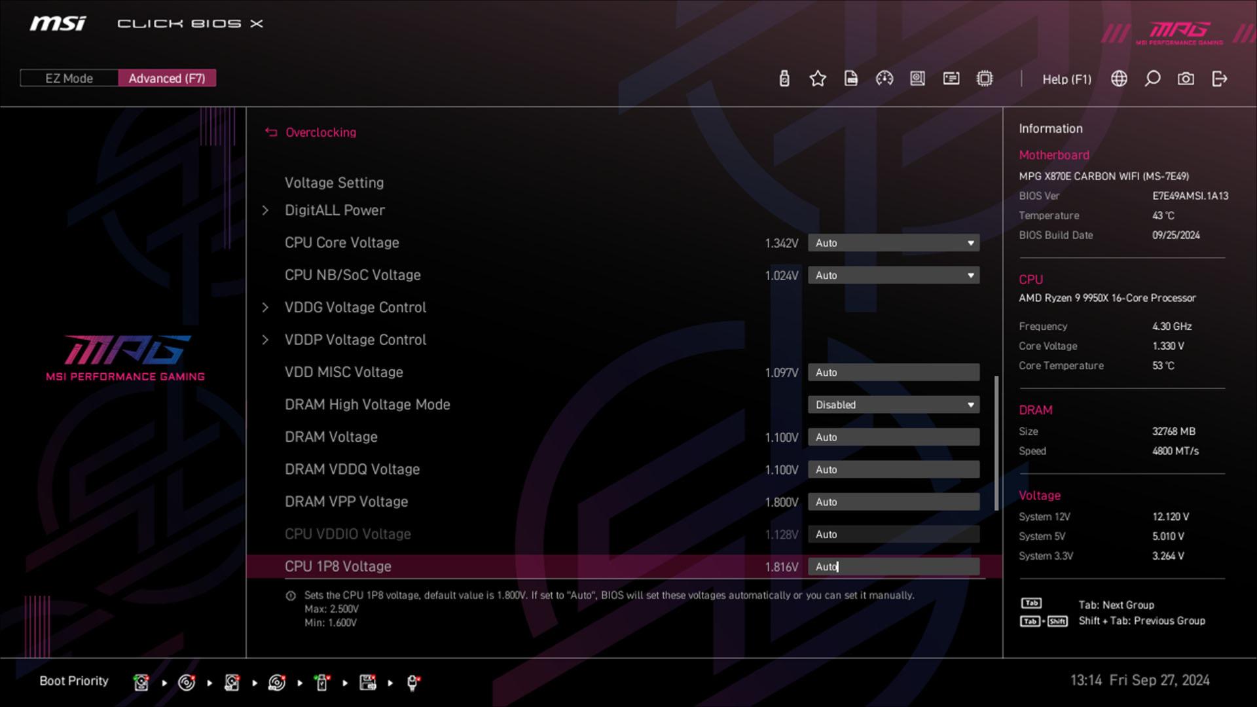1257x707 pixels.
Task: Select the second boot device optical disc
Action: (x=187, y=682)
